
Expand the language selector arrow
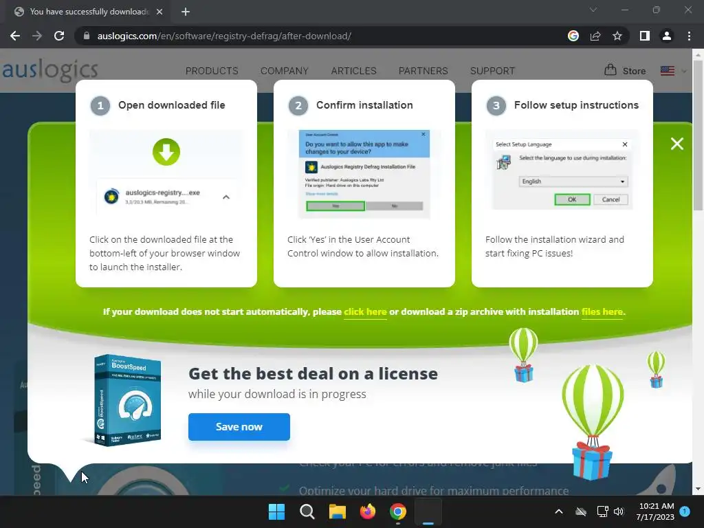(x=684, y=71)
